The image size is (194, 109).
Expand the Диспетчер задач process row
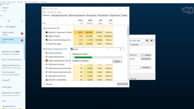click(x=43, y=44)
